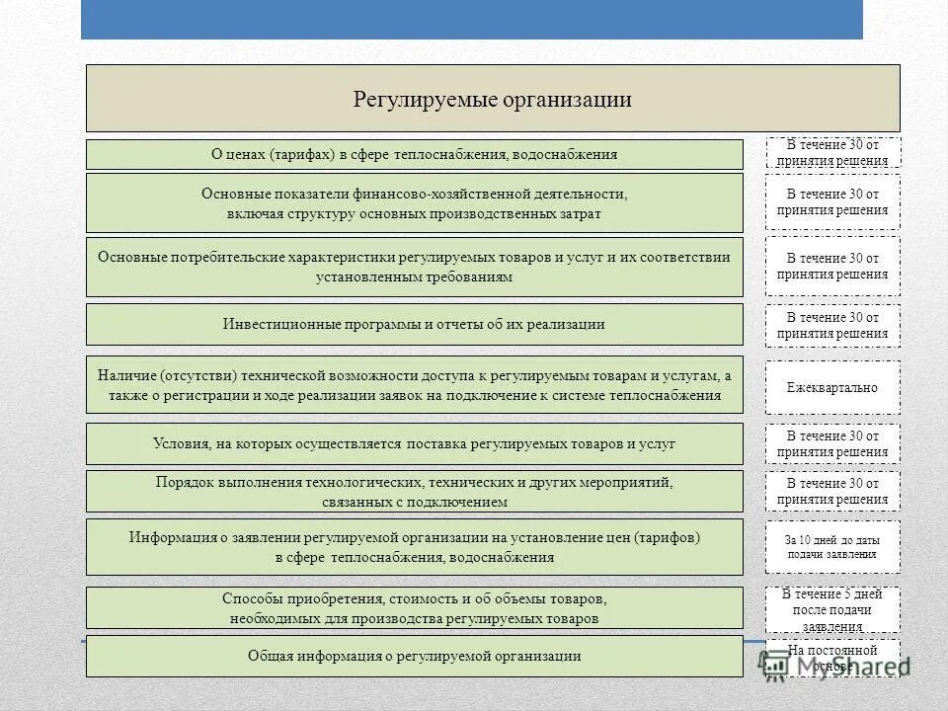Image resolution: width=948 pixels, height=711 pixels.
Task: Click 'Порядок выполнения технологических мероприятий' box
Action: [x=415, y=491]
